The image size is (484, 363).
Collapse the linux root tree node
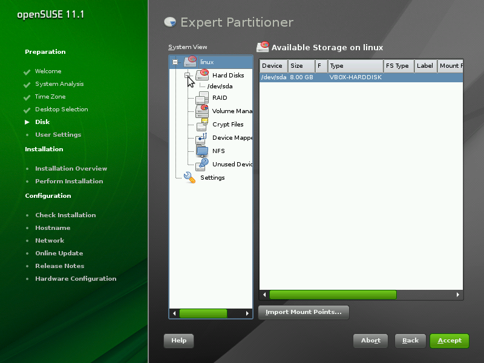(175, 62)
